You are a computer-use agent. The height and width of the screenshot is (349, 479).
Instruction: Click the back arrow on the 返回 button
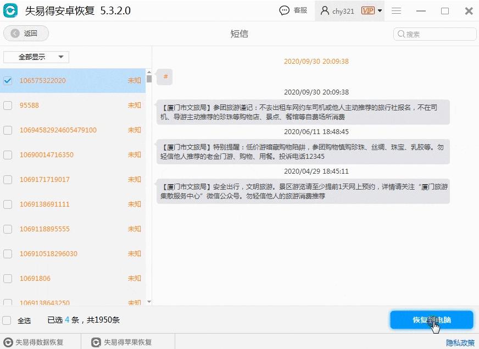tap(15, 33)
